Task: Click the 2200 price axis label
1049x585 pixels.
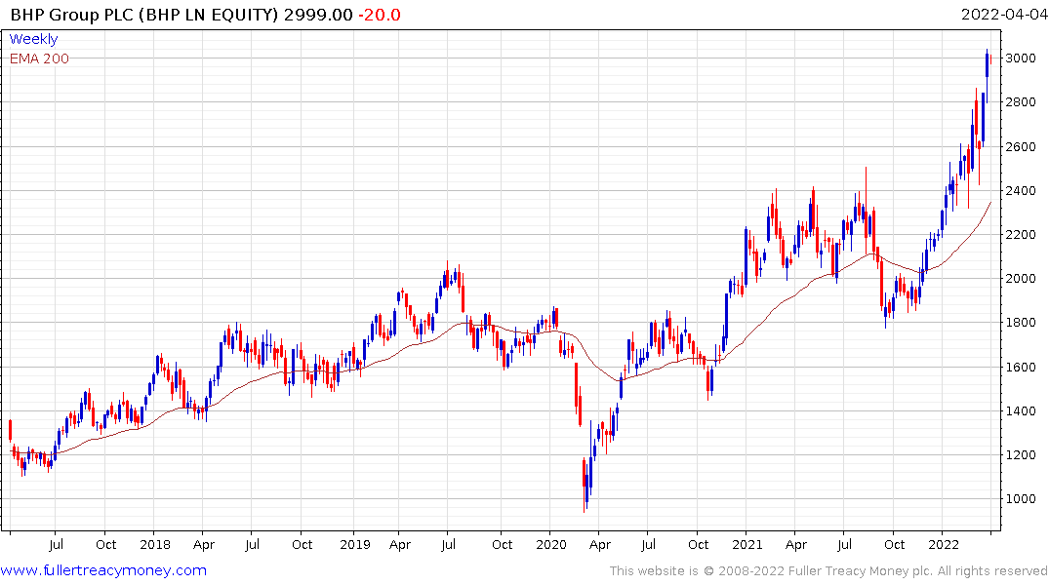Action: point(1021,235)
